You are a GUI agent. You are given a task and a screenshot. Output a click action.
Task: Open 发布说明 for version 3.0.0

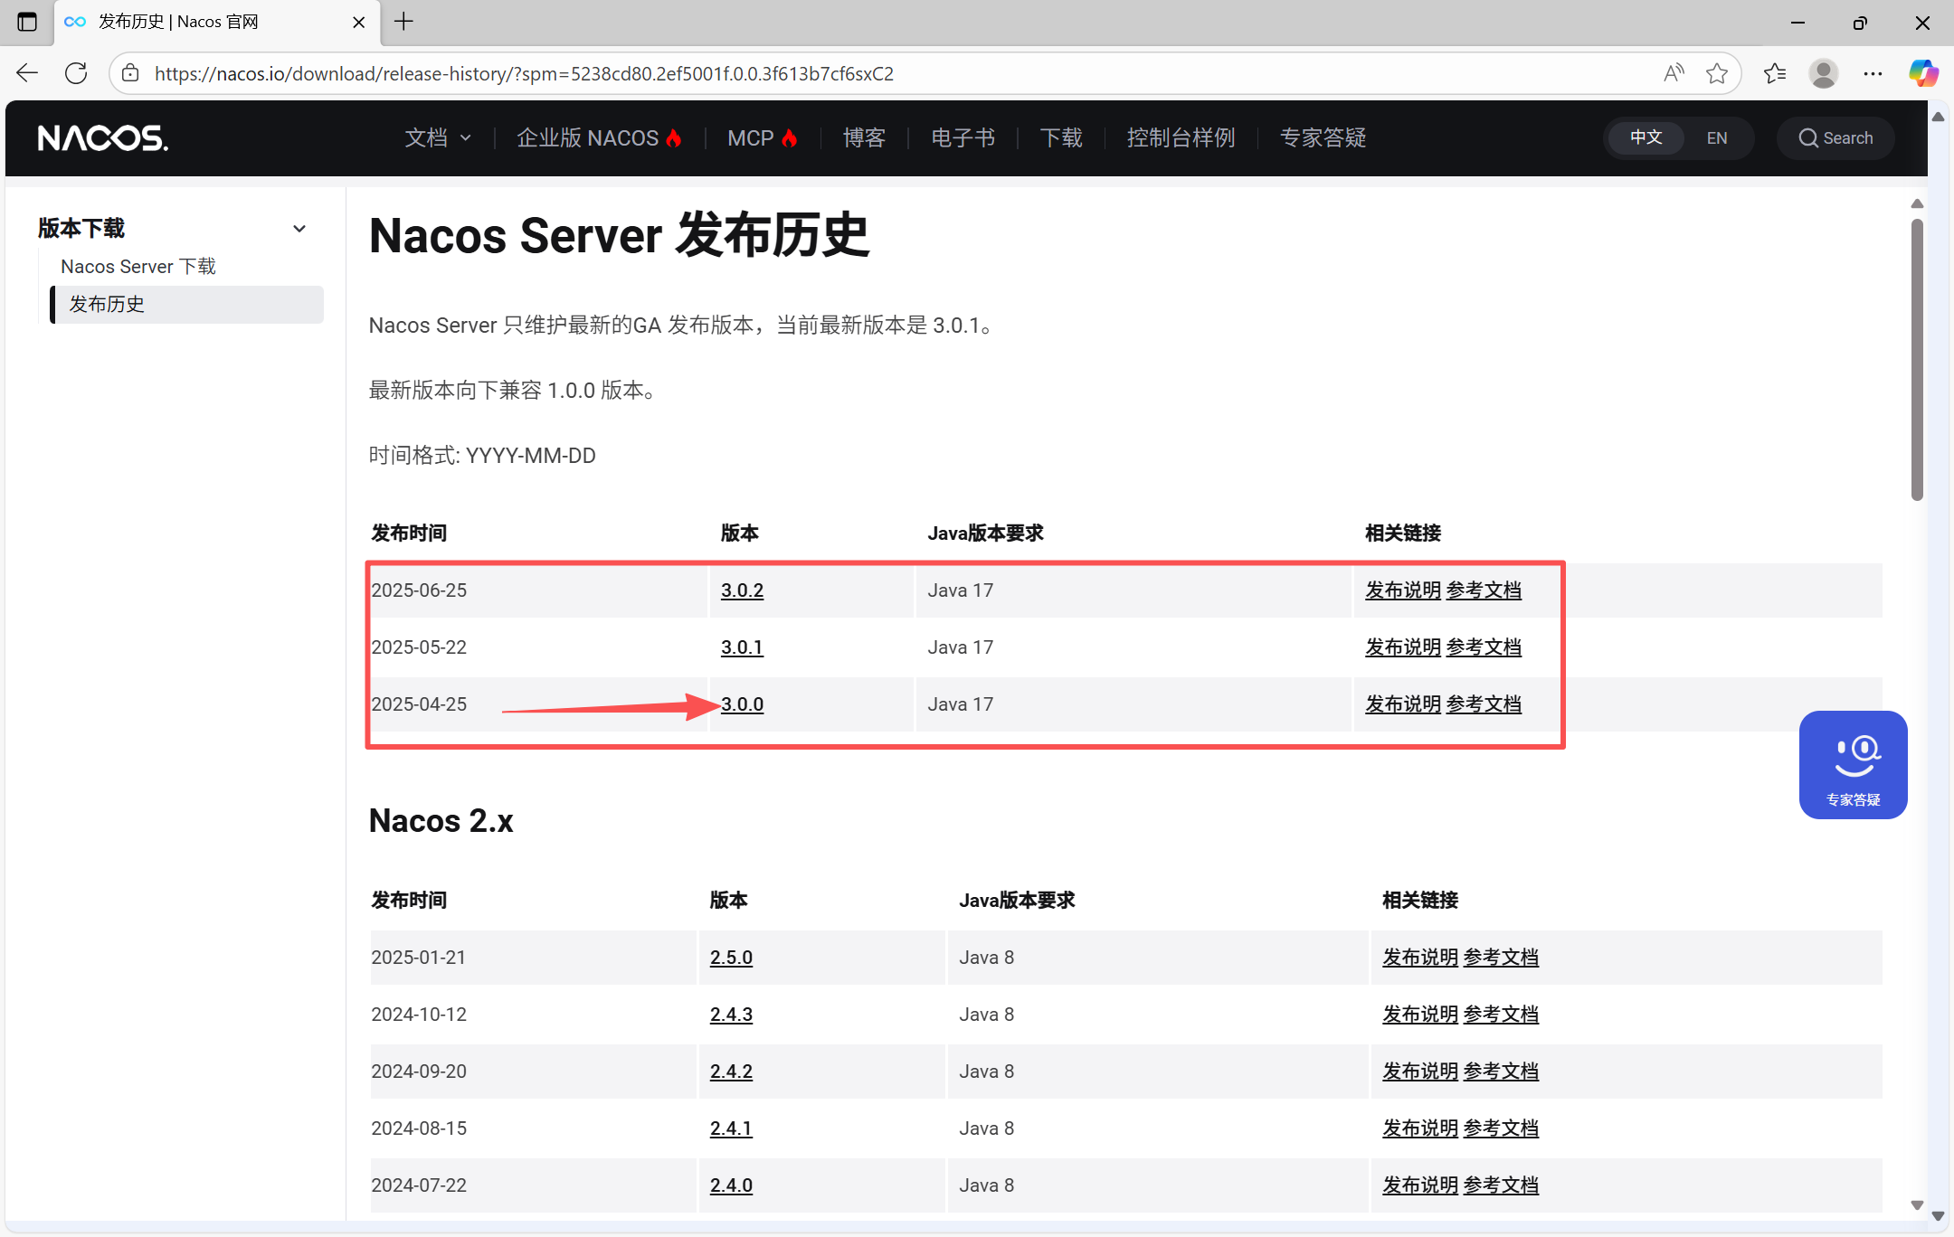[x=1403, y=704]
